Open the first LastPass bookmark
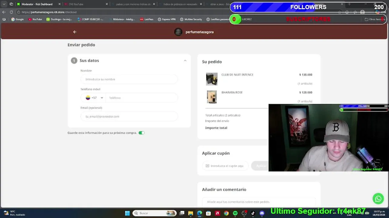The image size is (389, 218). click(147, 19)
